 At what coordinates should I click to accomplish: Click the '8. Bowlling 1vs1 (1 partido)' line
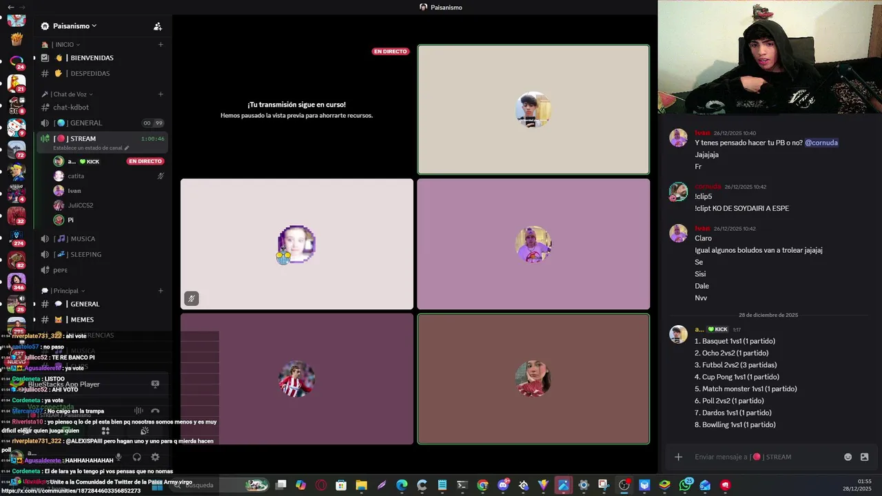[735, 425]
